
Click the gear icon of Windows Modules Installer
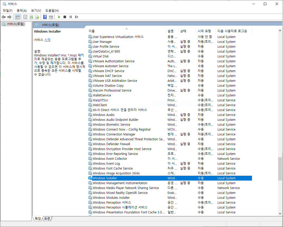point(90,198)
